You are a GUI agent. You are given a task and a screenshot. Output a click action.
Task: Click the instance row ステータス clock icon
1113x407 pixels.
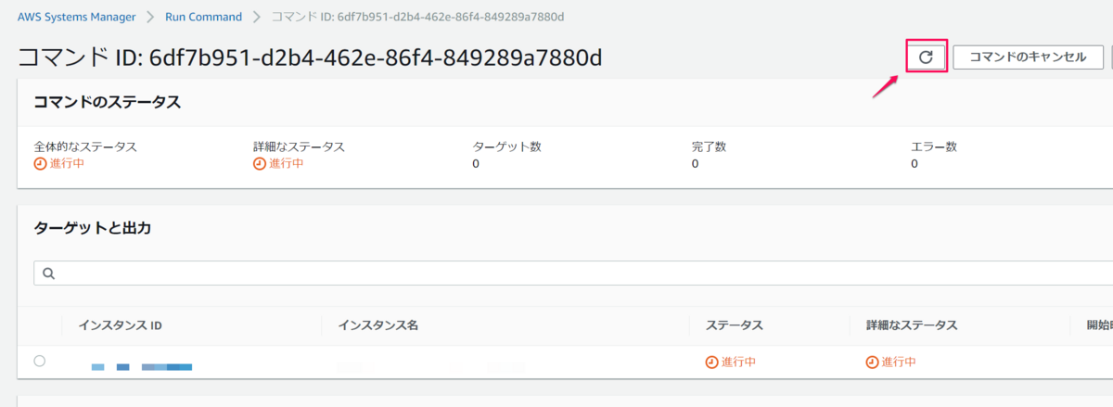point(711,362)
